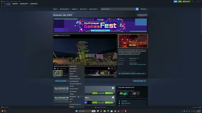
Task: Open File Explorer from the taskbar
Action: (x=105, y=111)
